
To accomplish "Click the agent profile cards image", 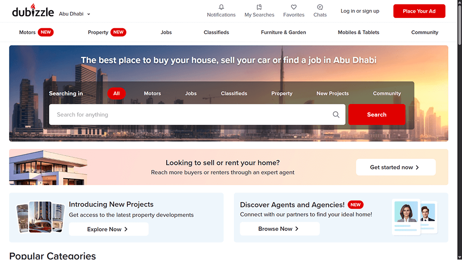I will click(x=414, y=217).
